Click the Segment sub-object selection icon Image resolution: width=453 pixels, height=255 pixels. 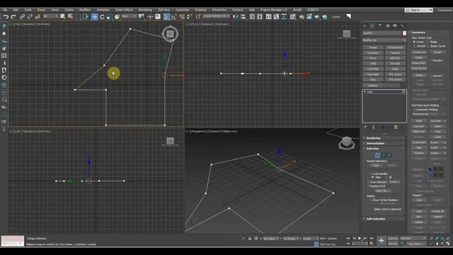(384, 155)
